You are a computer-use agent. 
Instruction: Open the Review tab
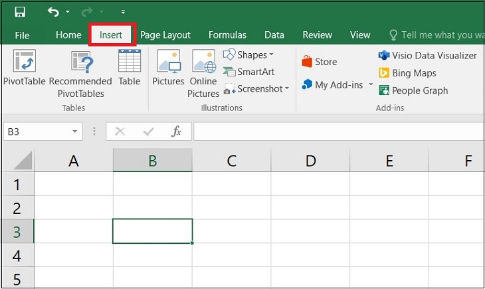pos(317,35)
